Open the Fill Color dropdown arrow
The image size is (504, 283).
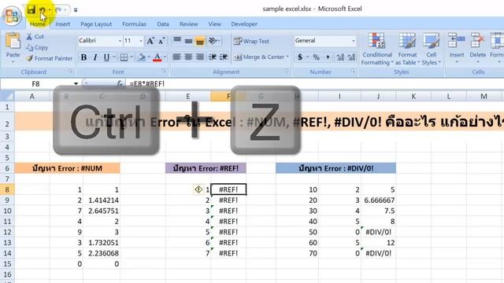(149, 57)
